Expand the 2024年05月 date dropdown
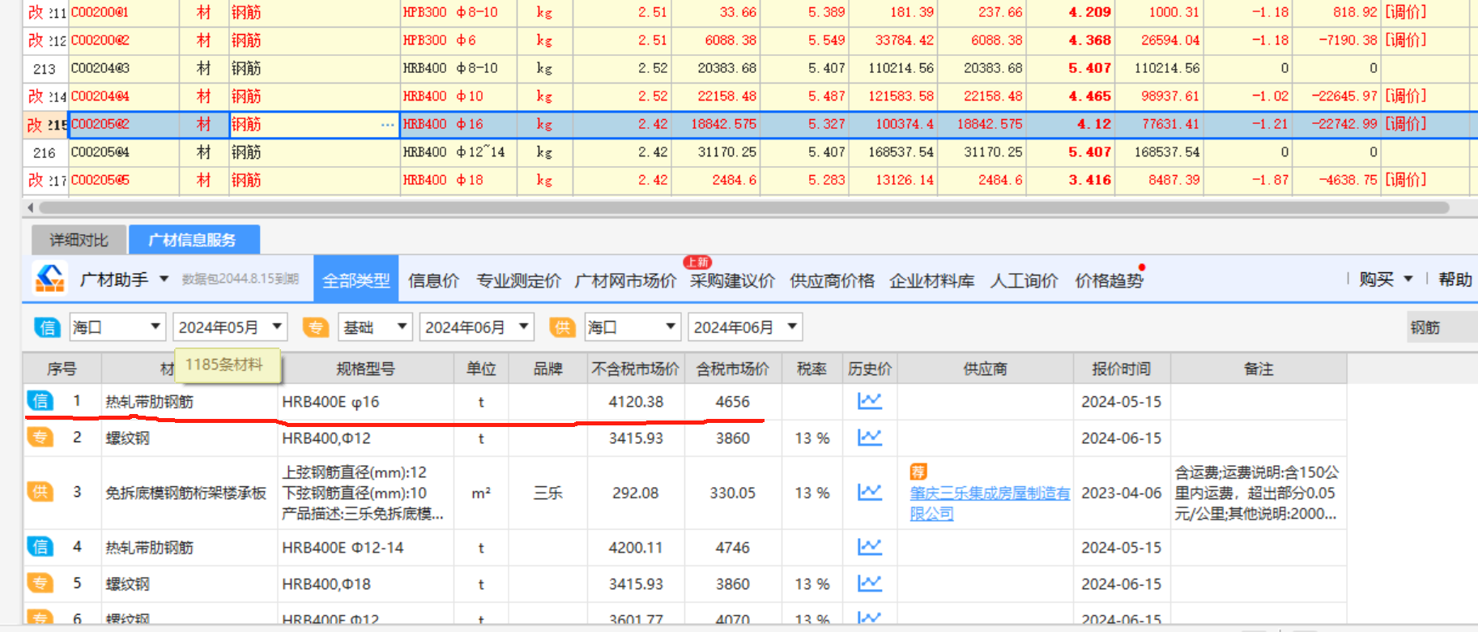 277,327
